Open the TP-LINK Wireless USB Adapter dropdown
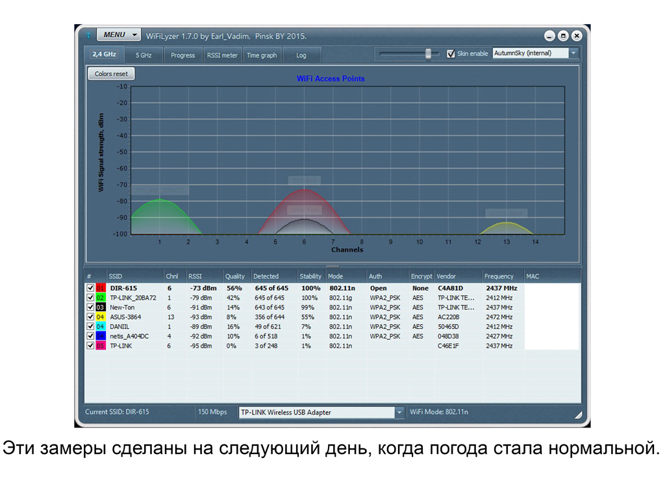 click(x=399, y=412)
